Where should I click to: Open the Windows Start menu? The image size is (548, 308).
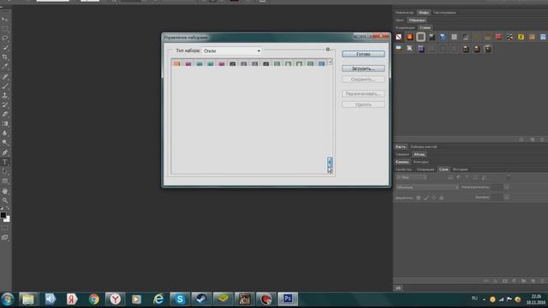pyautogui.click(x=8, y=299)
